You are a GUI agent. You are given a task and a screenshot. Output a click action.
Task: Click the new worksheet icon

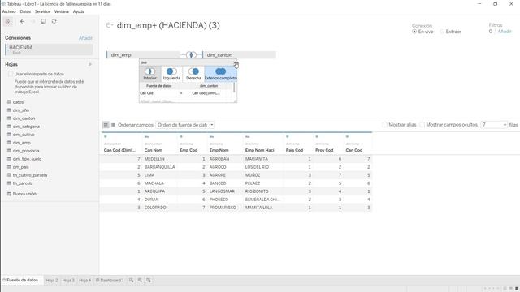(132, 281)
